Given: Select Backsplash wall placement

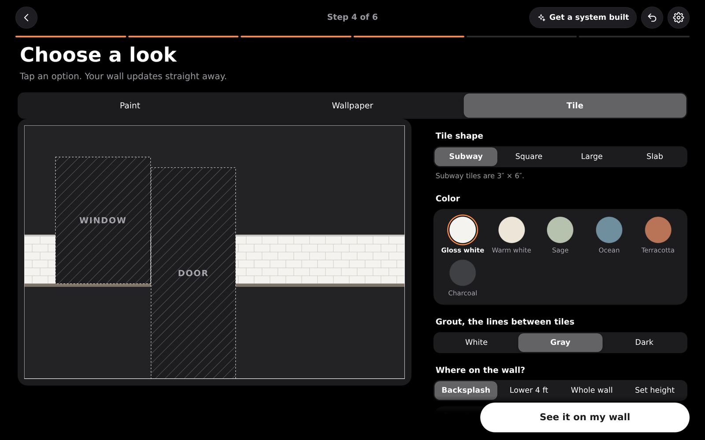Looking at the screenshot, I should pos(466,390).
